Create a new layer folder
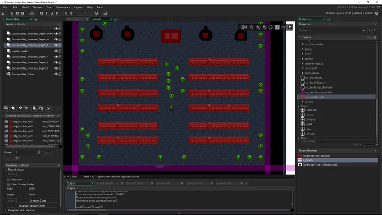382x215 pixels. coord(42,108)
